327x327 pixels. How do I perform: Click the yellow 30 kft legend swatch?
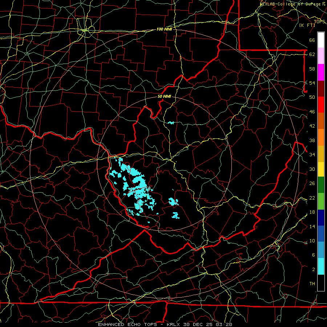point(321,169)
